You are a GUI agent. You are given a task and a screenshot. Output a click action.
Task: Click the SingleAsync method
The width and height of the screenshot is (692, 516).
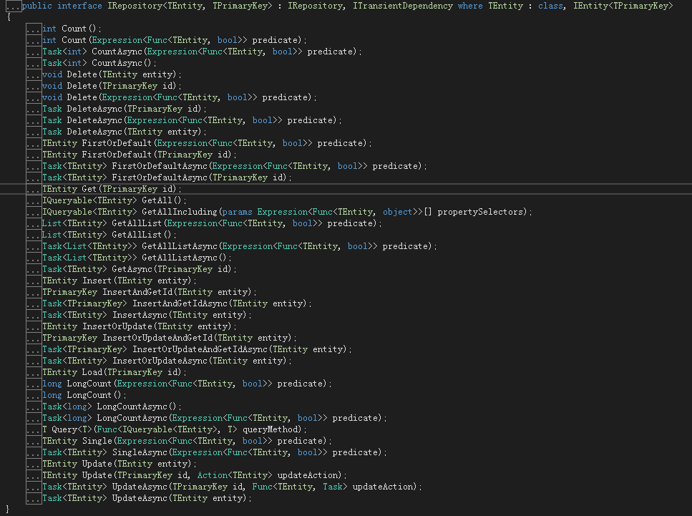point(215,453)
